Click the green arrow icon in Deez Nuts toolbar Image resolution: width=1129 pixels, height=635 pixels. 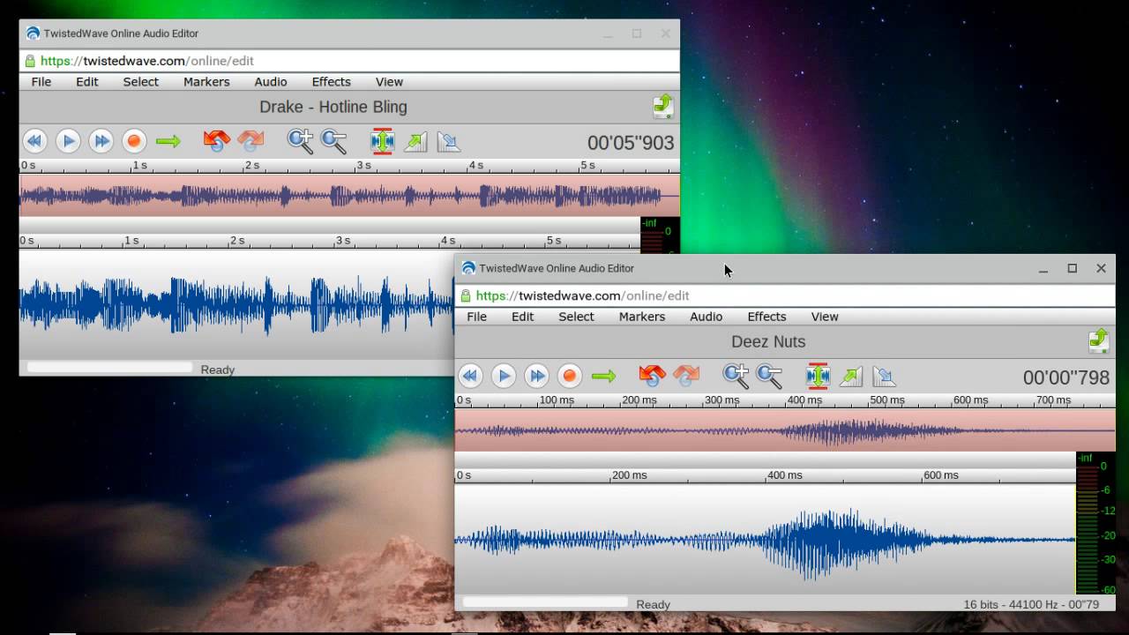(603, 377)
